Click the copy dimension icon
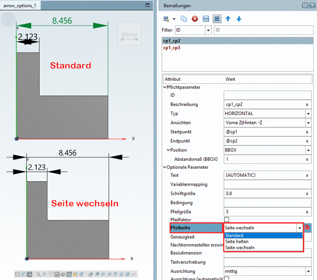Screen dimensions: 317x280 coord(184,19)
